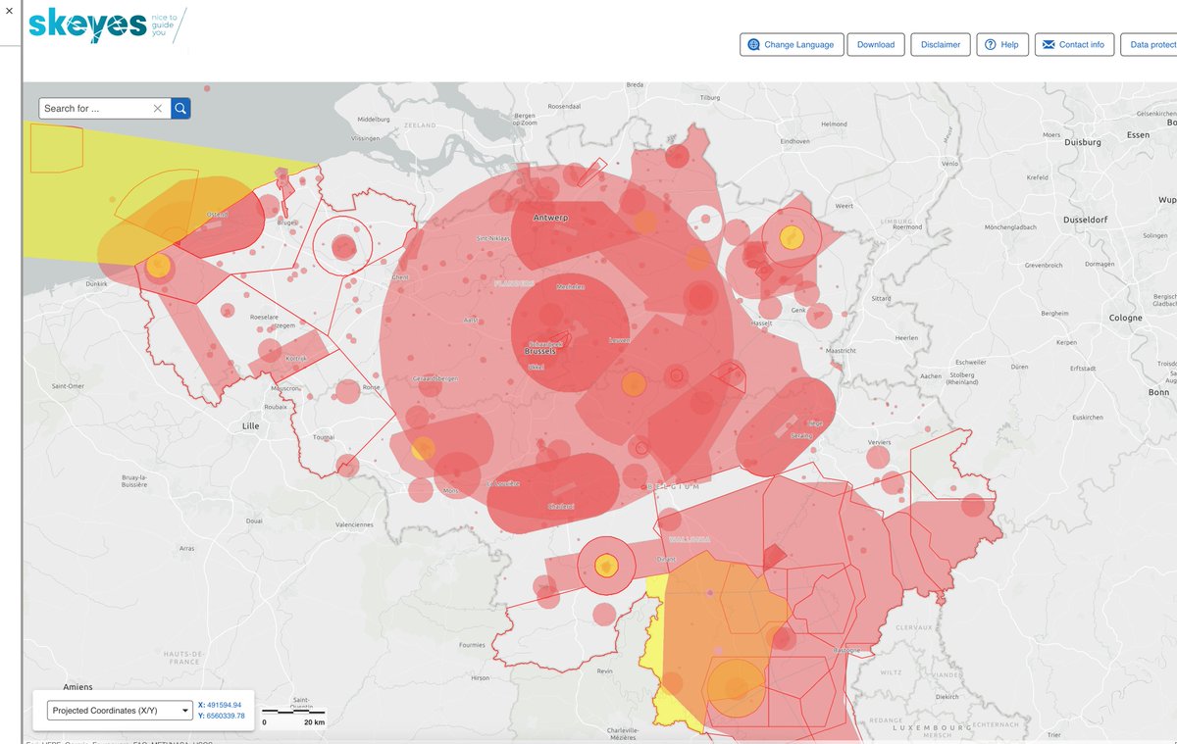The image size is (1177, 744).
Task: Open Contact info text label
Action: 1082,44
